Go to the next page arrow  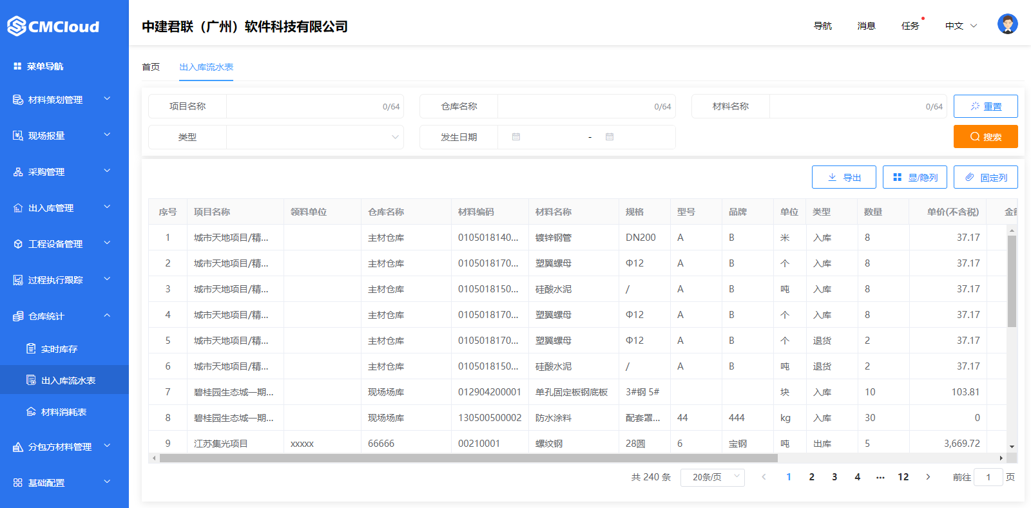click(928, 477)
